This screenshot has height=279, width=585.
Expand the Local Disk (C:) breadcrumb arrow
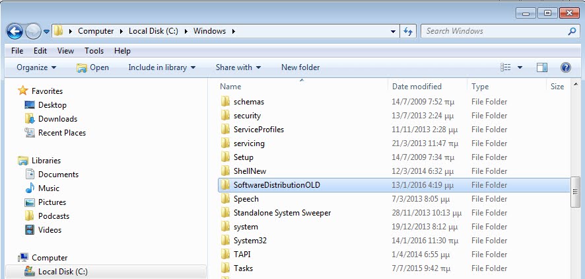point(186,31)
